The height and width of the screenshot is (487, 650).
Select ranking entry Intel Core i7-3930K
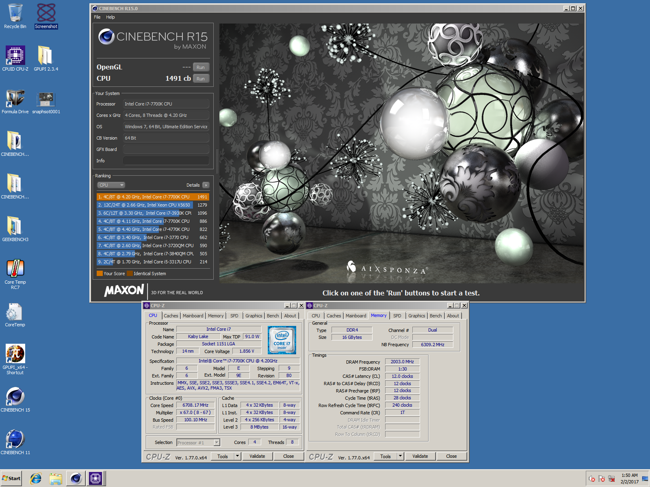click(153, 213)
